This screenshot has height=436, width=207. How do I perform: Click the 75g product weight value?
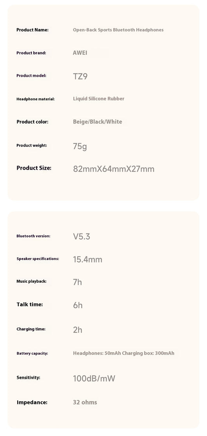(80, 146)
